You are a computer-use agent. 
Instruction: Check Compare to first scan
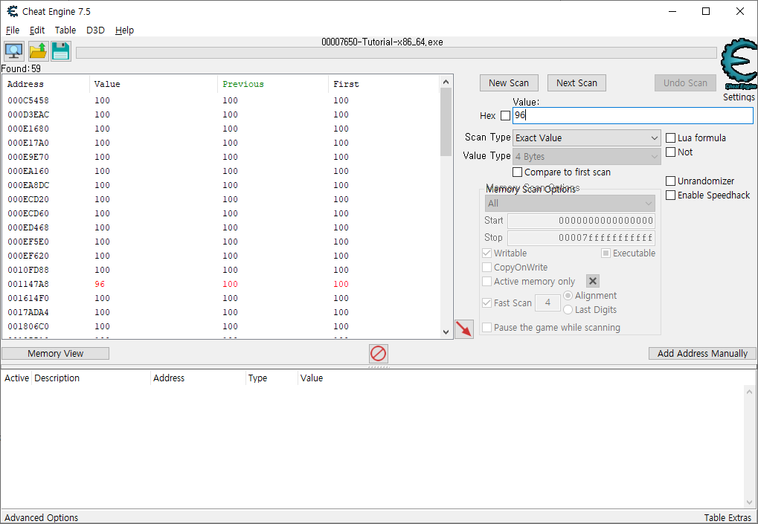click(517, 172)
